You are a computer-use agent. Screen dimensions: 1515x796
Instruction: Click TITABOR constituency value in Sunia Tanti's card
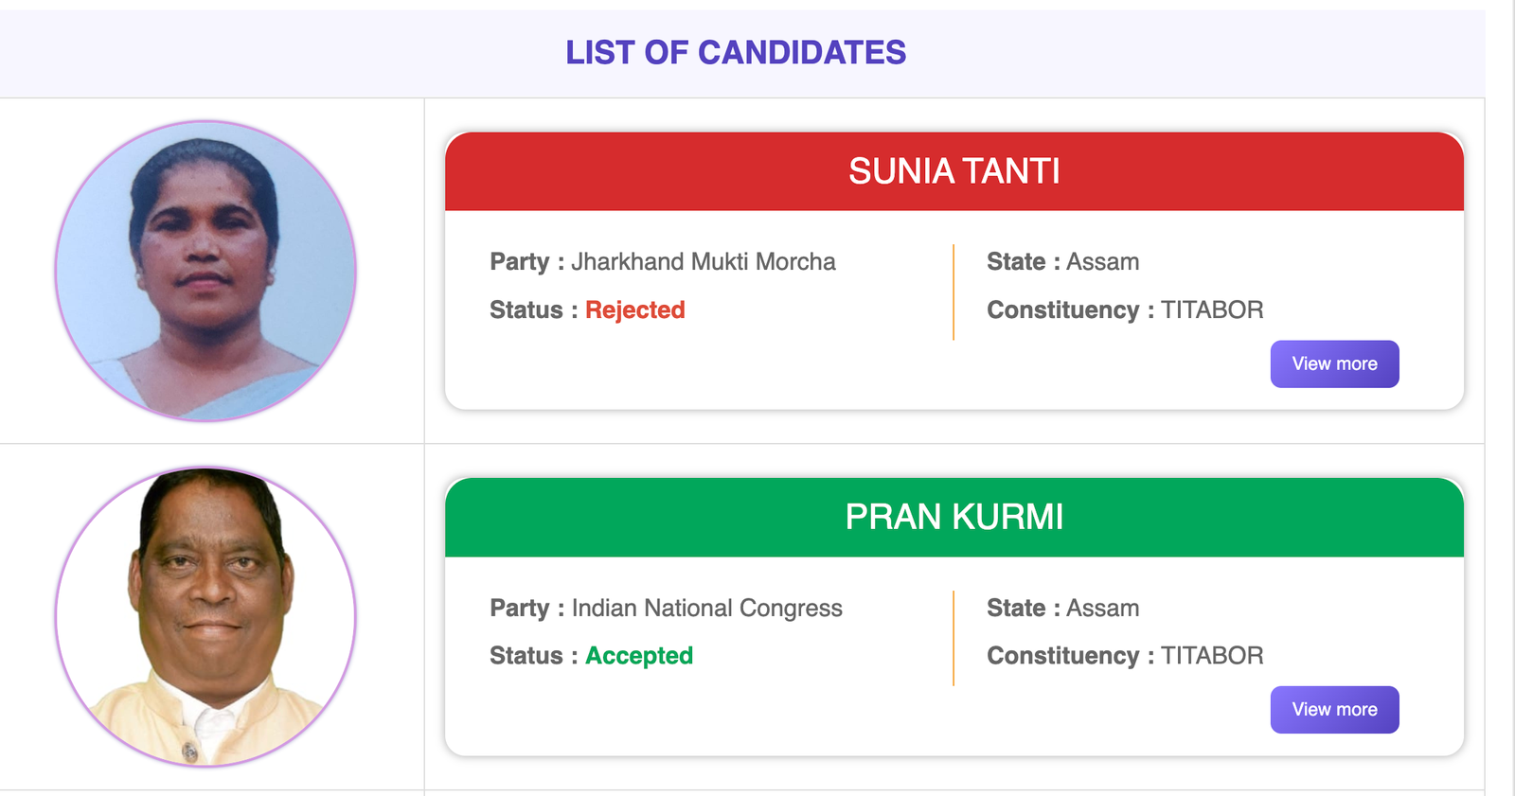pyautogui.click(x=1212, y=310)
